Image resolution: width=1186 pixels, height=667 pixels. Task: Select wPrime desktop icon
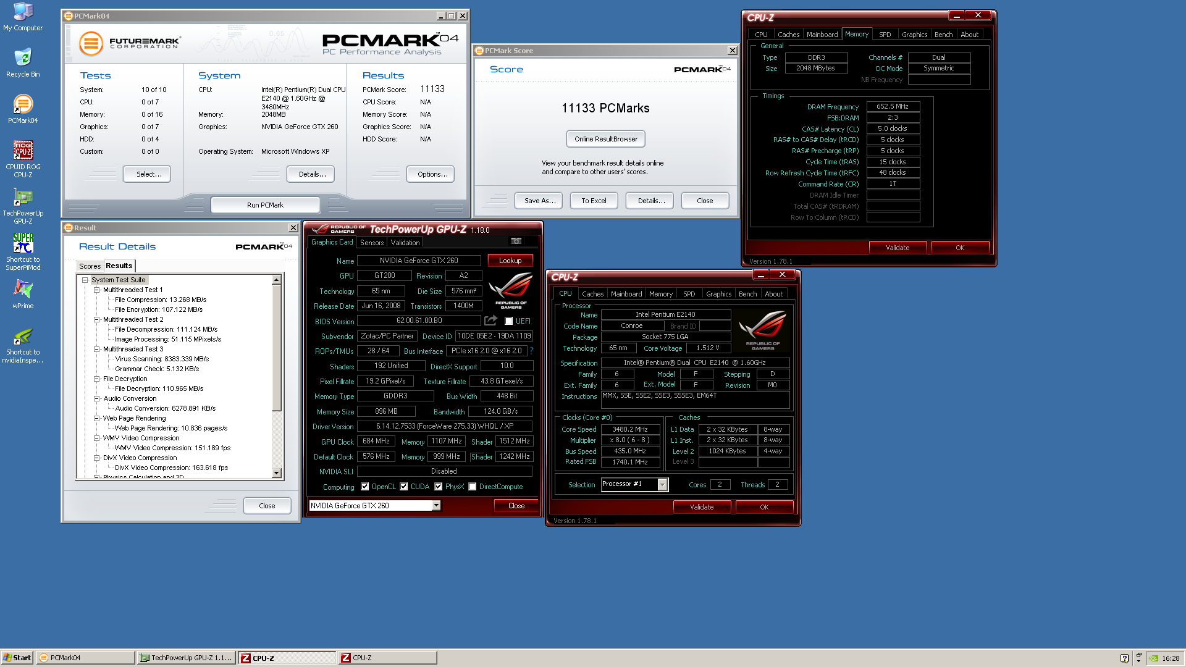tap(23, 294)
